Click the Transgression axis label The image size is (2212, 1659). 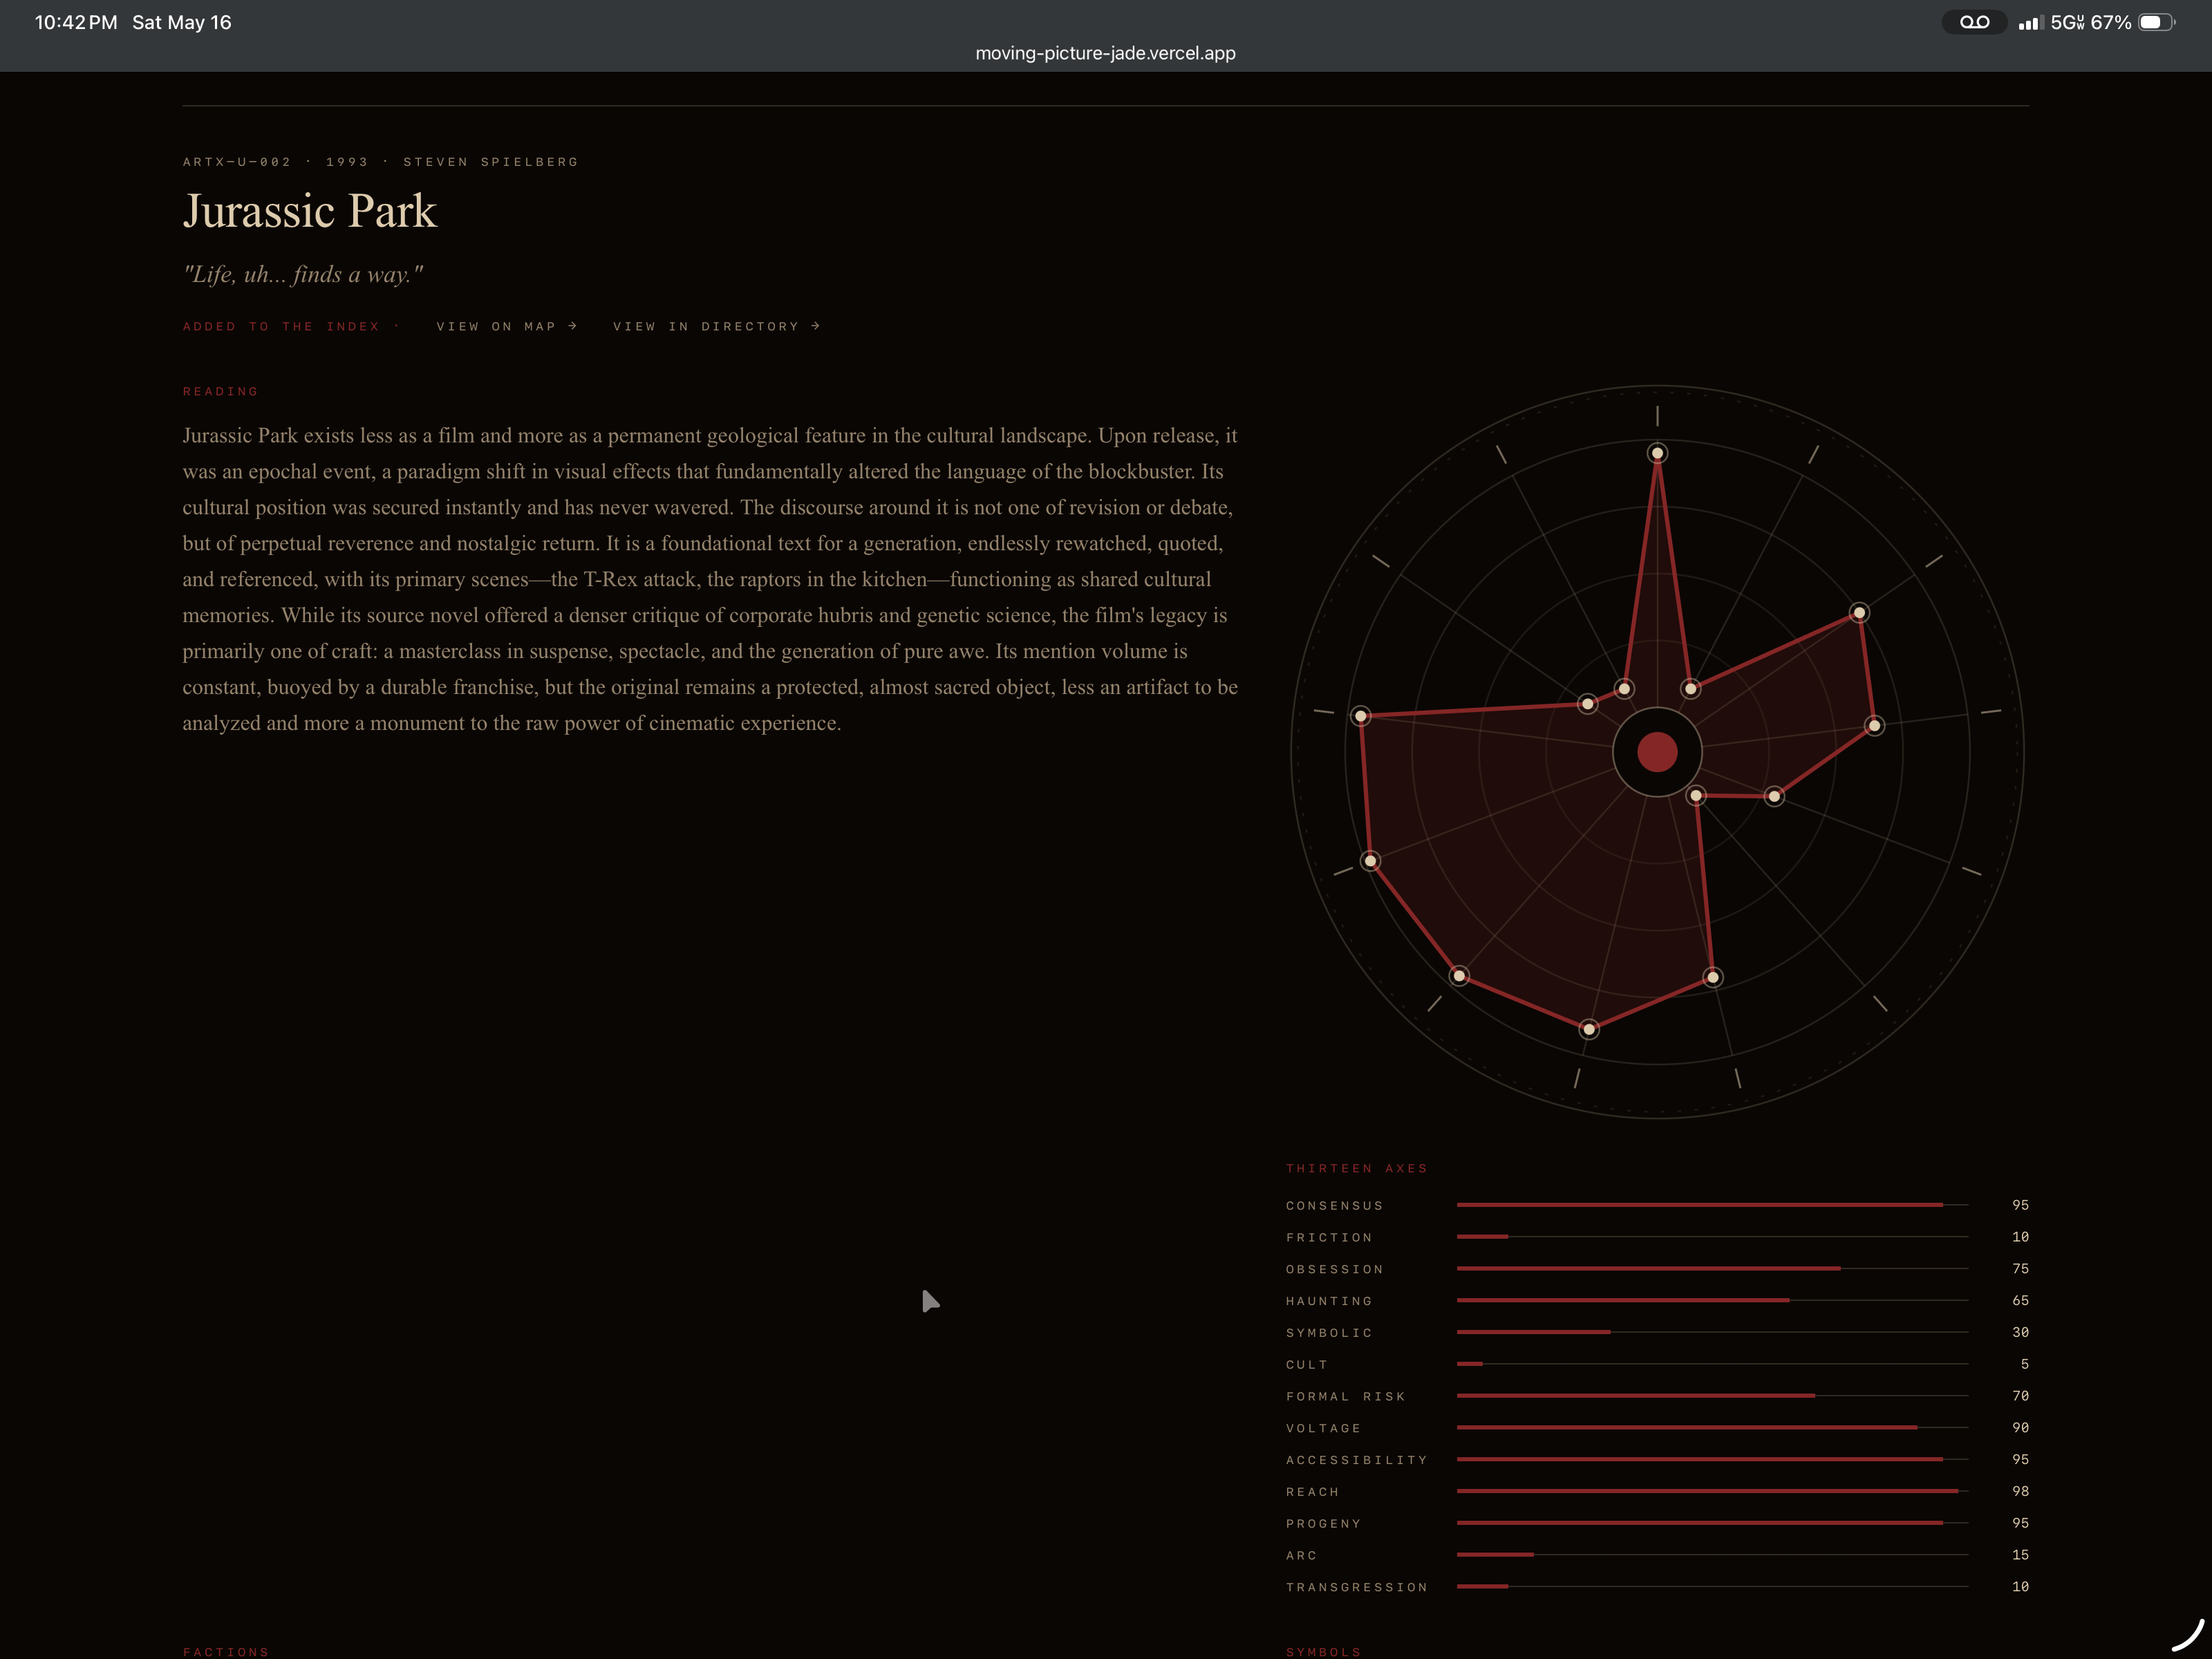[x=1357, y=1587]
